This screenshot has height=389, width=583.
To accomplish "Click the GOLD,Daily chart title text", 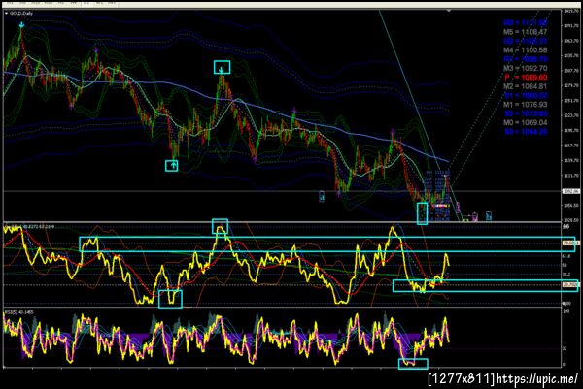I will 21,14.
